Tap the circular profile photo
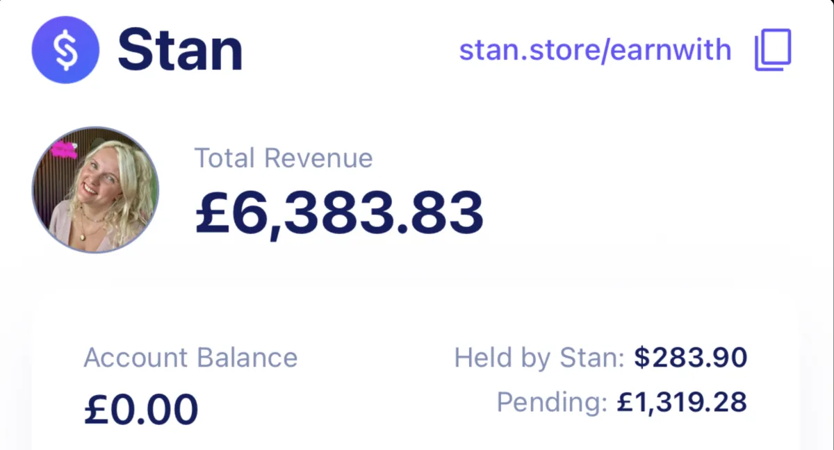Screen dimensions: 834x450 click(95, 190)
